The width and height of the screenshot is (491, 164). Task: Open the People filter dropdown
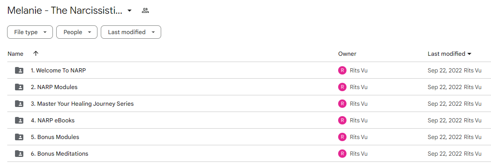[x=77, y=32]
